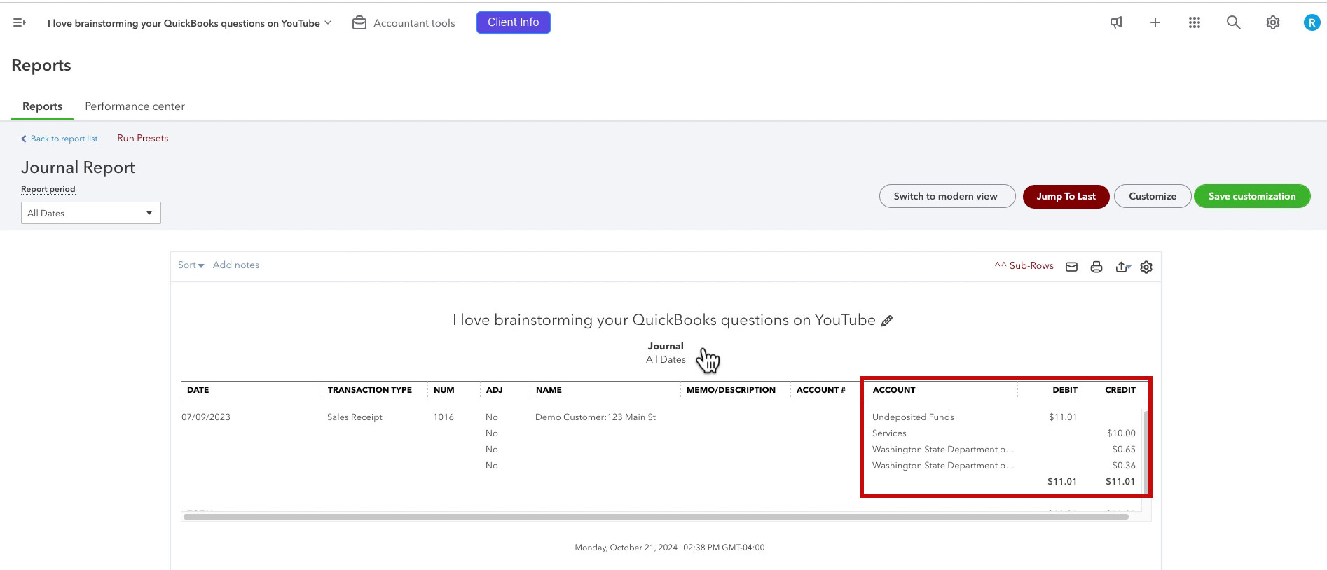Open the apps grid icon
The height and width of the screenshot is (570, 1327).
click(x=1195, y=22)
